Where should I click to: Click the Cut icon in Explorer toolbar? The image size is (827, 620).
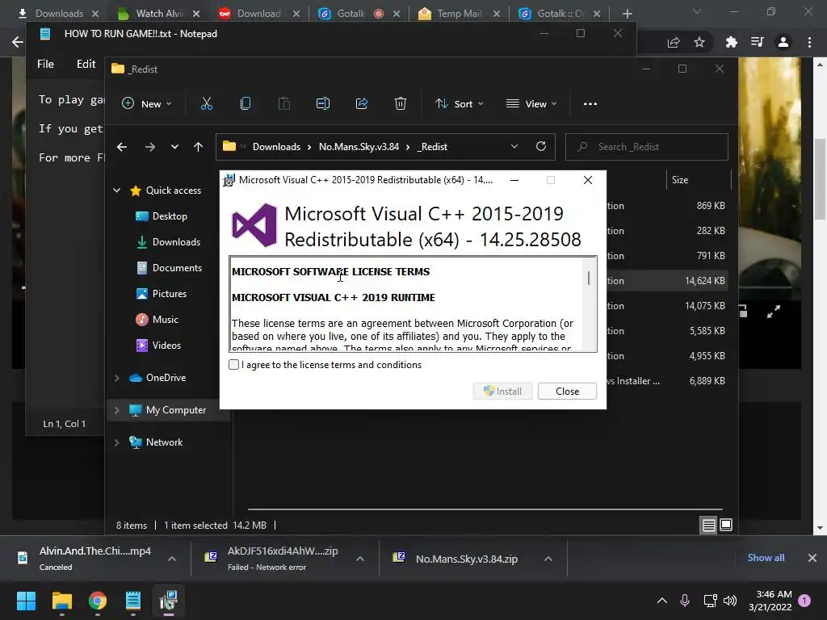[x=207, y=104]
